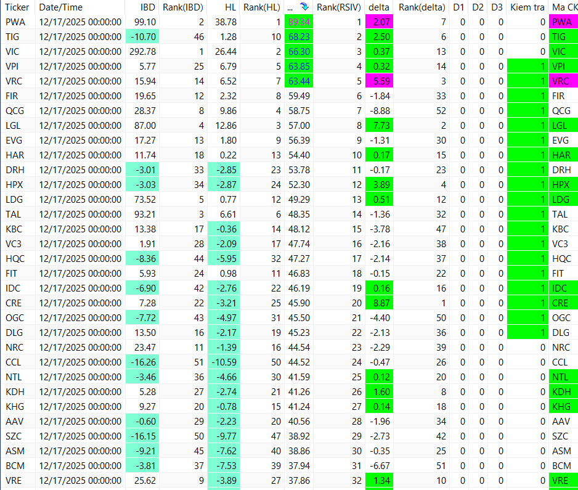Viewport: 578px width, 490px height.
Task: Select the KDH ticker cell
Action: click(18, 392)
